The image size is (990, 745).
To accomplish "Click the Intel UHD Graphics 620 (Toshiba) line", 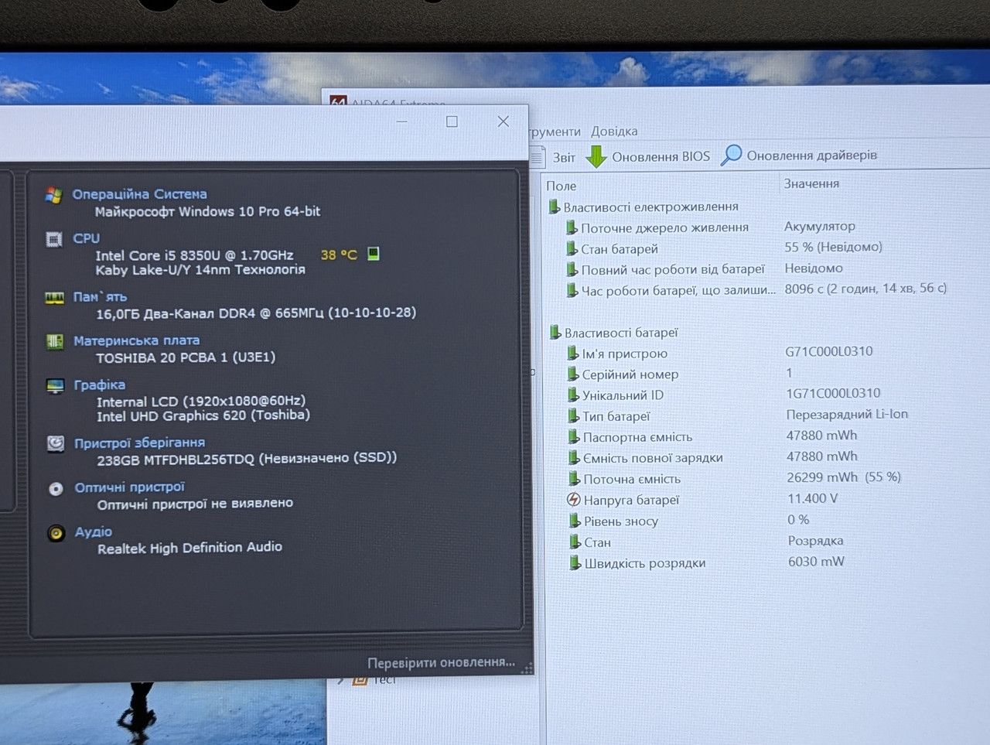I will 203,415.
